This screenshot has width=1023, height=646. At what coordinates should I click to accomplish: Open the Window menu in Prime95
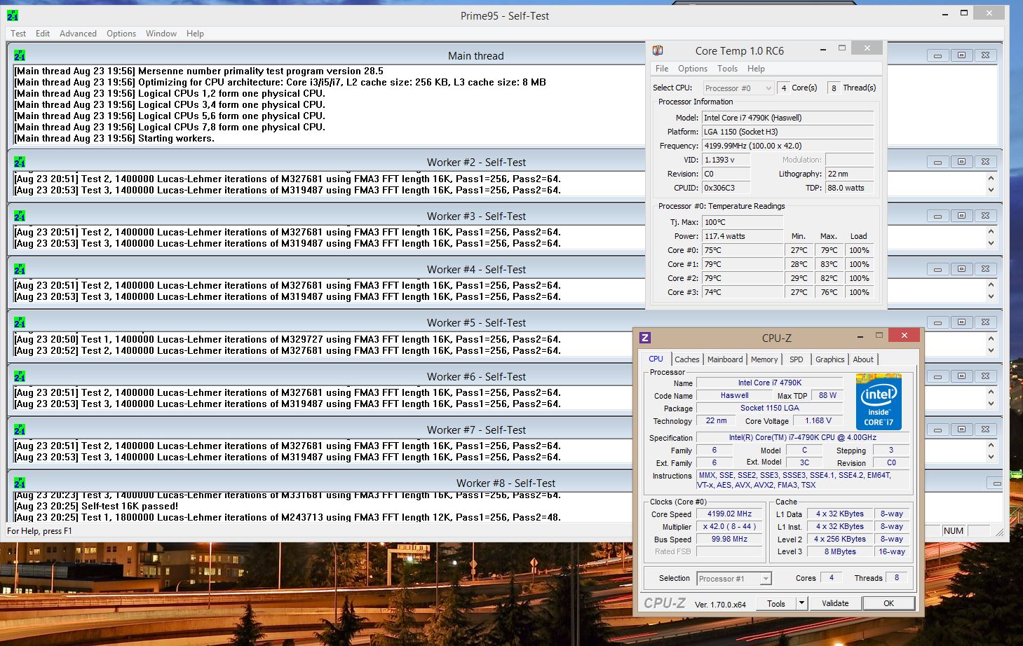(161, 34)
